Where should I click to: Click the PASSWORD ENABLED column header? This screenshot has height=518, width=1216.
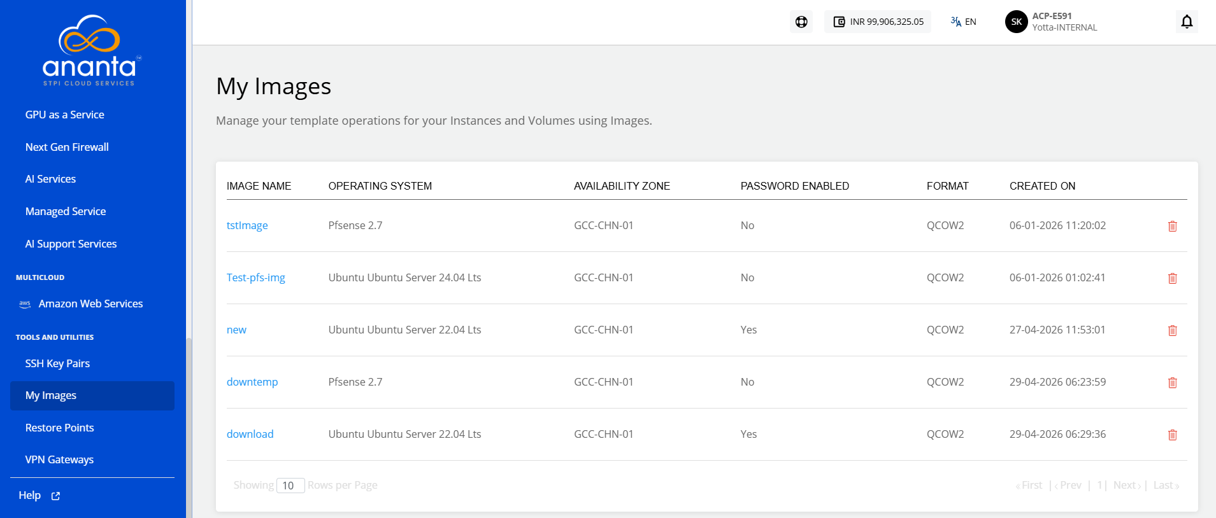coord(795,186)
